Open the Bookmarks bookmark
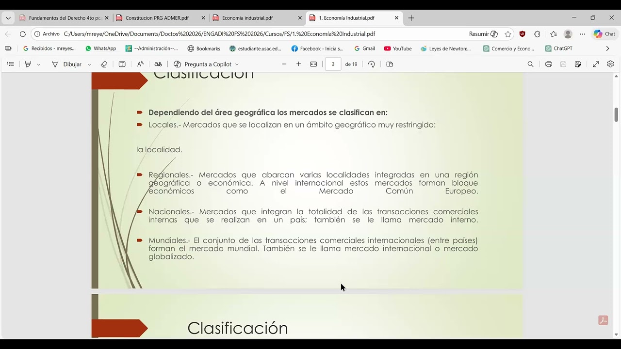 tap(204, 48)
